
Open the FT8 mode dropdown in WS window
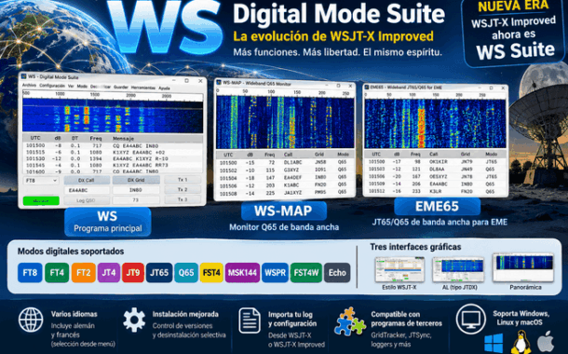click(41, 181)
